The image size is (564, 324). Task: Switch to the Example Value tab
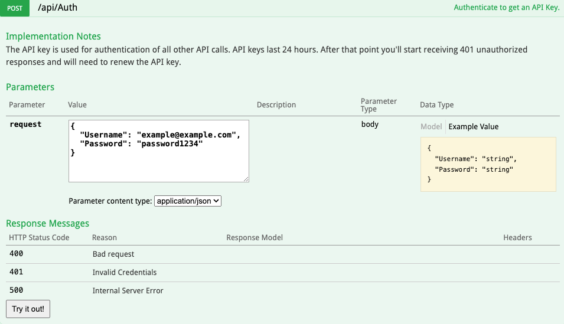(474, 126)
